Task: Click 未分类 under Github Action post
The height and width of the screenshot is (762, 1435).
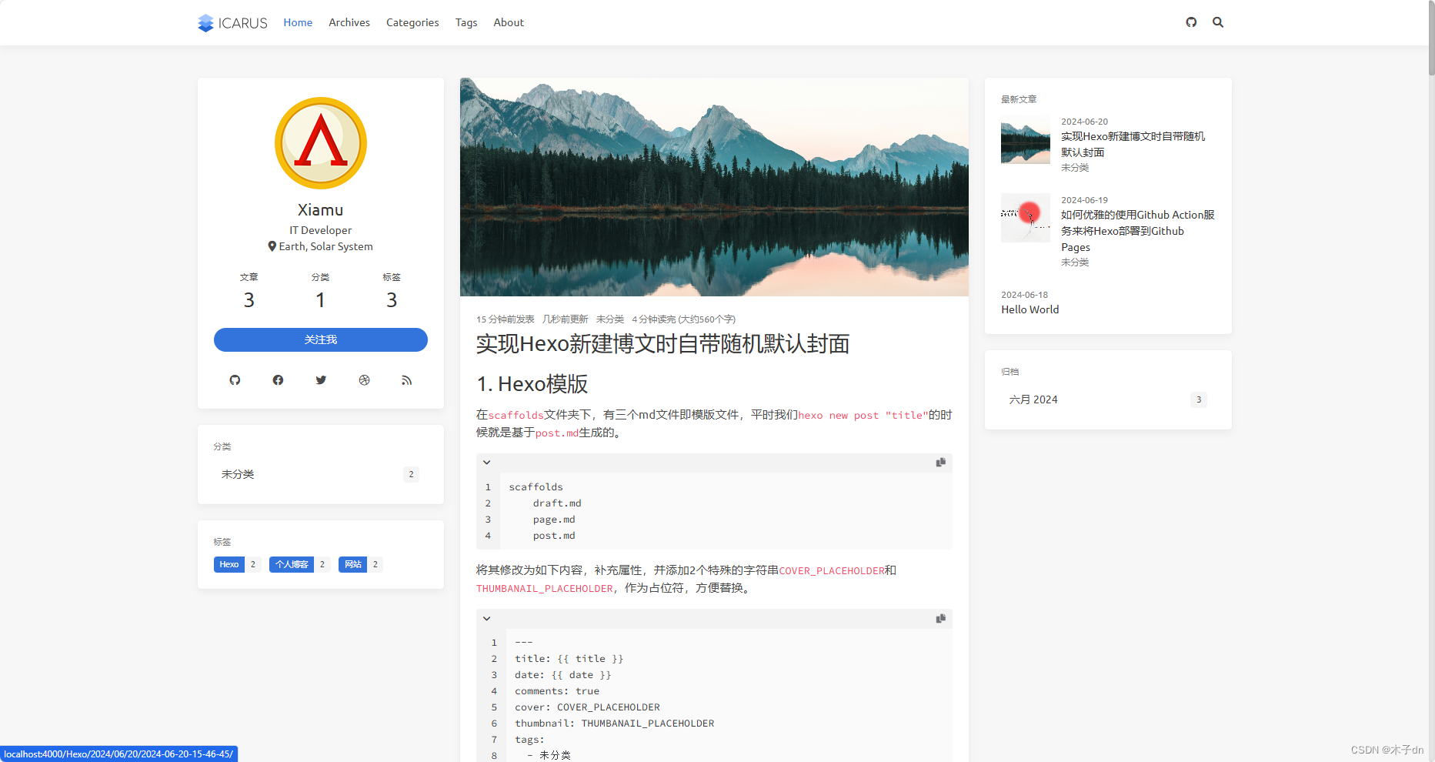Action: [x=1075, y=262]
